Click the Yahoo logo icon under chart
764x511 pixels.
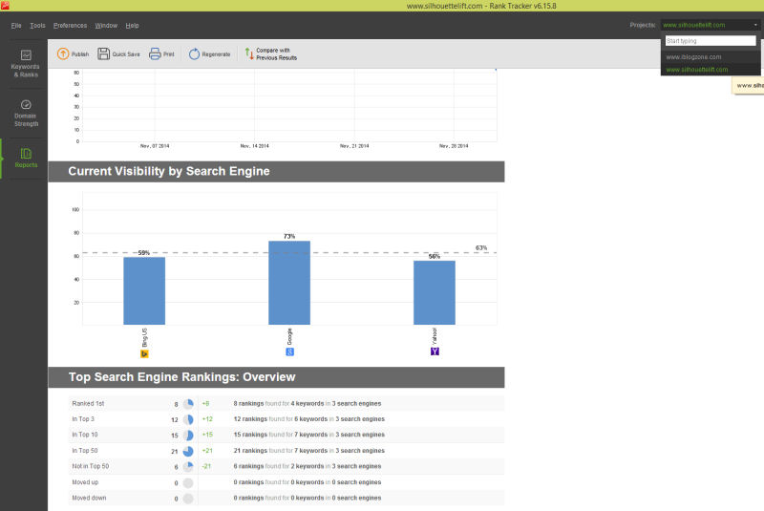click(435, 351)
